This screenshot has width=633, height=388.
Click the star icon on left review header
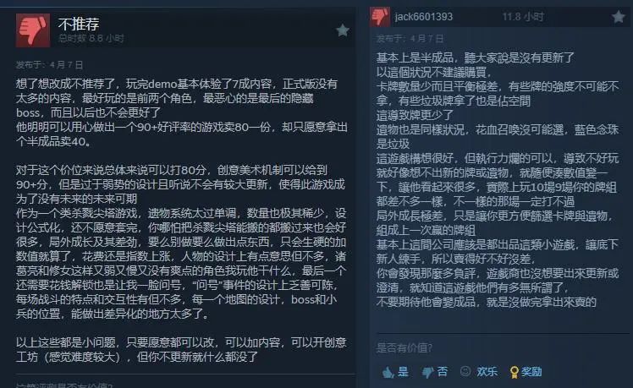[343, 30]
